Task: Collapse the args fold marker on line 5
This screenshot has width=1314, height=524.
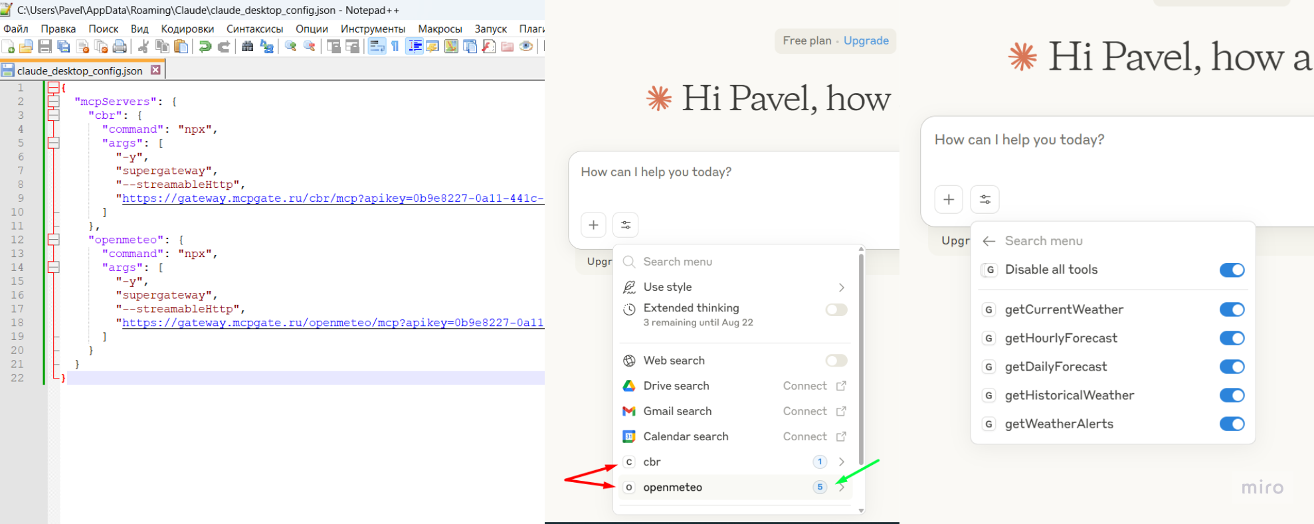Action: click(53, 143)
